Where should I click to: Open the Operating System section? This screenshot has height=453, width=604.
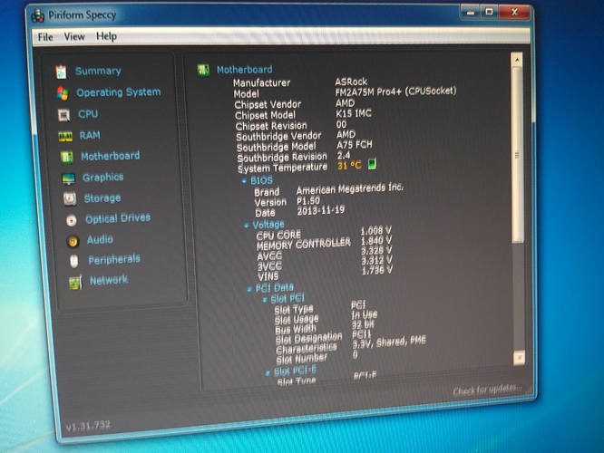(x=119, y=92)
